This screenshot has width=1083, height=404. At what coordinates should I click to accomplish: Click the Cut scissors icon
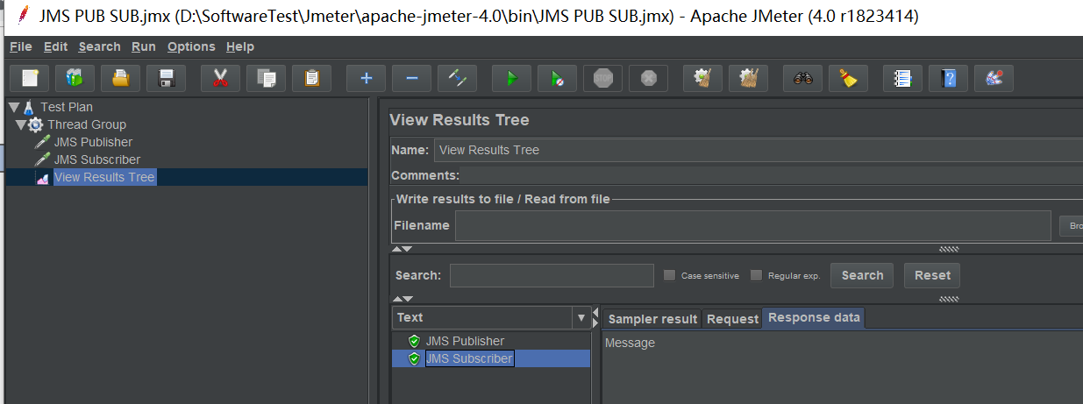click(220, 78)
